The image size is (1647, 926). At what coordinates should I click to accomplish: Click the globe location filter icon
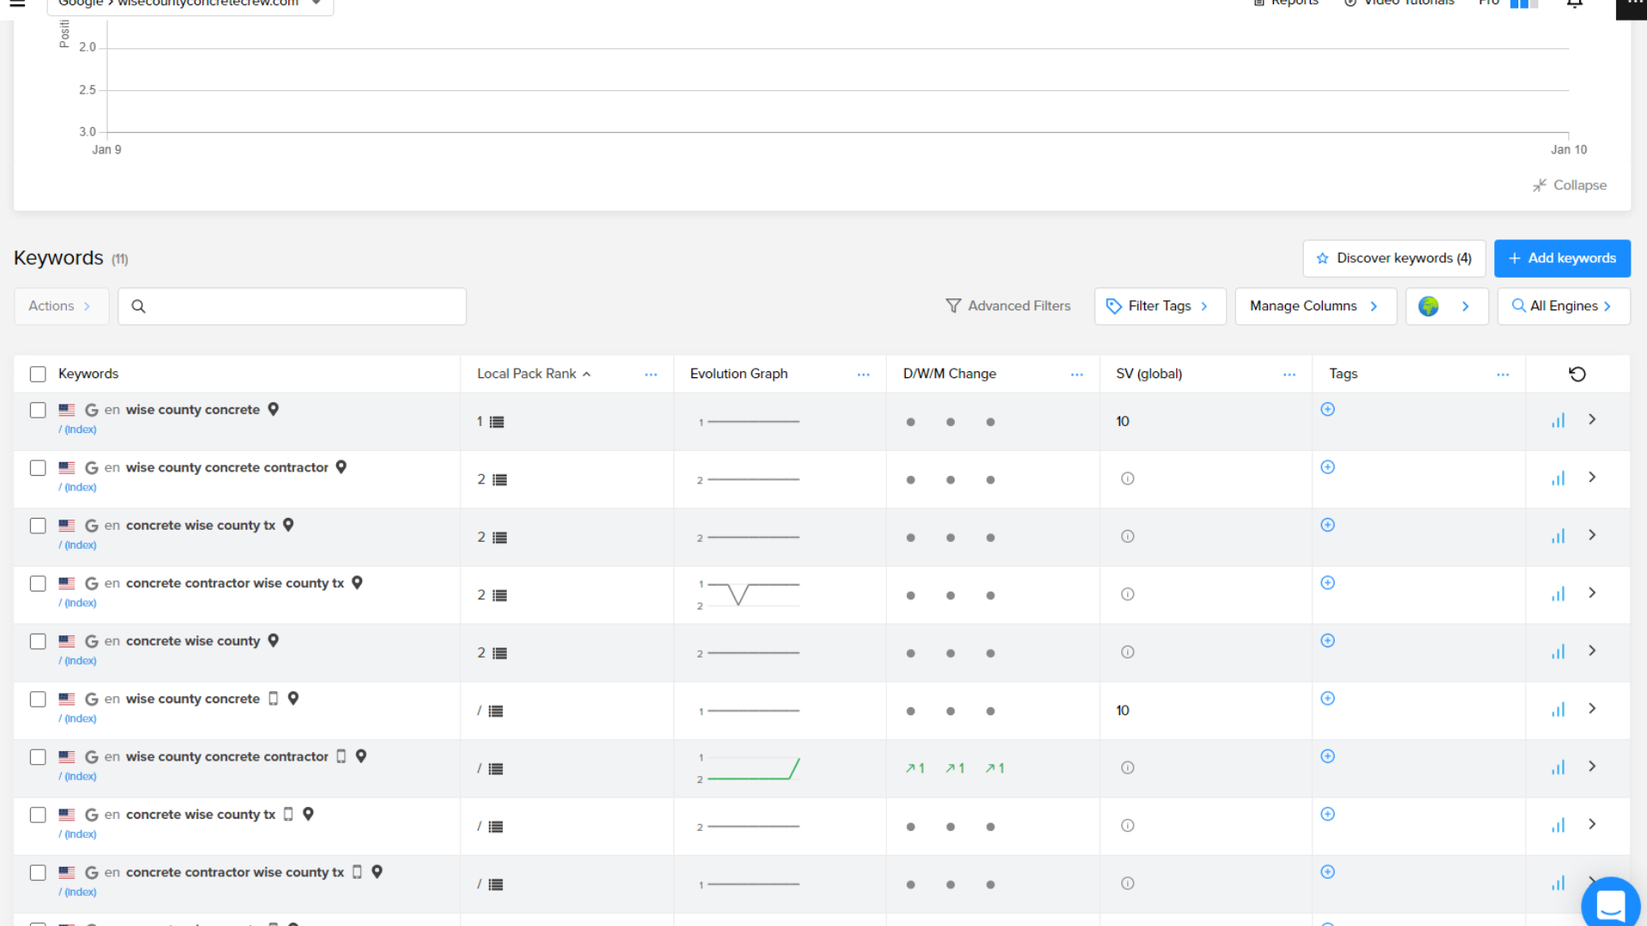[1428, 306]
